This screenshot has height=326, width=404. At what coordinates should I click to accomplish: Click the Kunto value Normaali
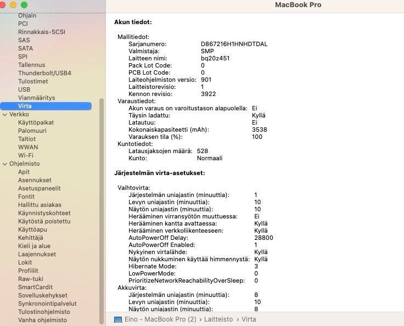coord(210,158)
